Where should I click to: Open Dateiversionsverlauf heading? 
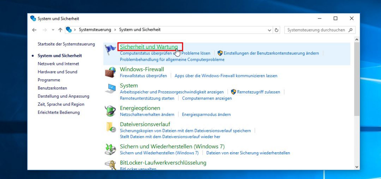[x=145, y=124]
